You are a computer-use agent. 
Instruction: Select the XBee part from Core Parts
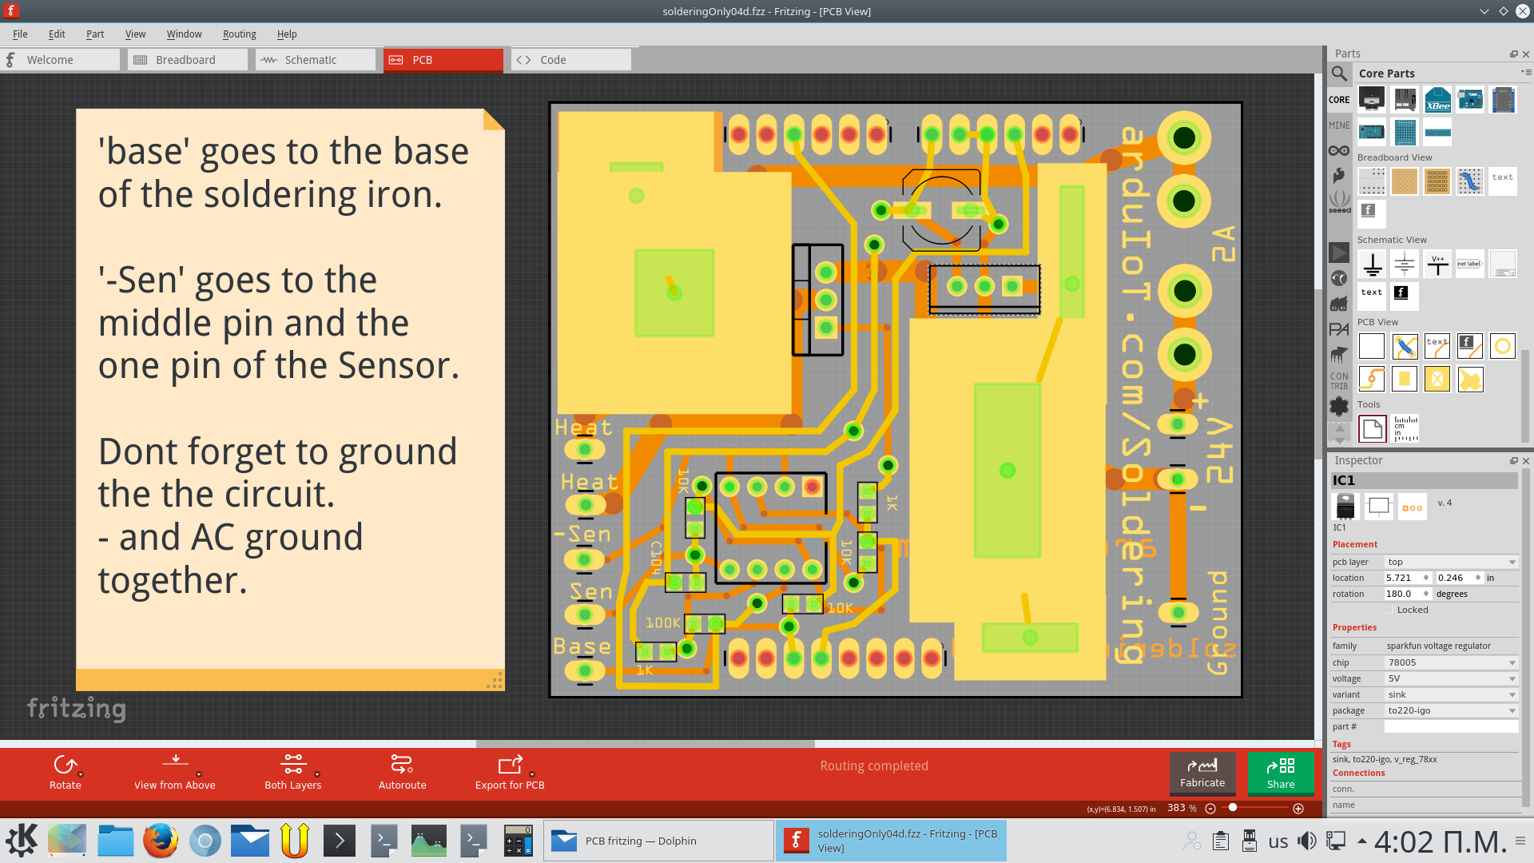pyautogui.click(x=1437, y=99)
